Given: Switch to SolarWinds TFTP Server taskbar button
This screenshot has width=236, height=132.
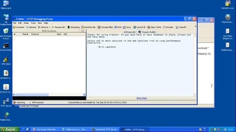Looking at the screenshot, I should tap(104, 129).
